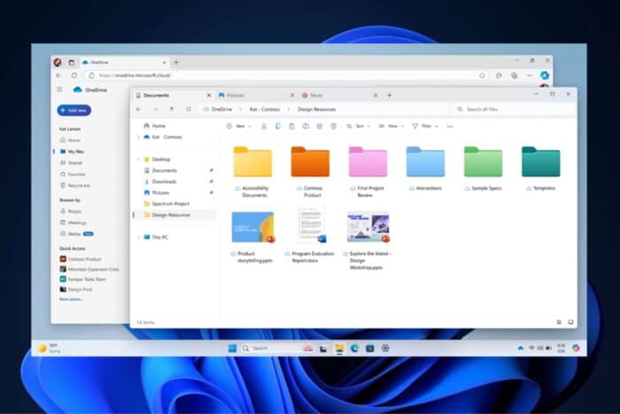Click the Cut icon in File Explorer toolbar

[264, 126]
